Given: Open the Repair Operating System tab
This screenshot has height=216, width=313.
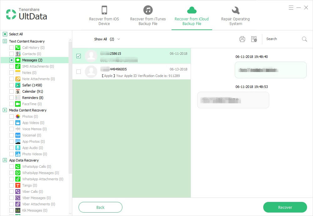Looking at the screenshot, I should (236, 16).
